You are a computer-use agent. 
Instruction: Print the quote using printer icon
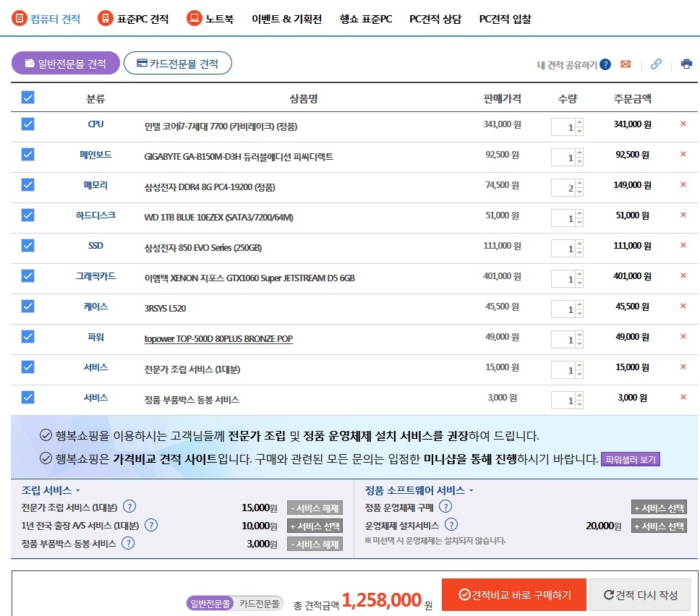[686, 64]
